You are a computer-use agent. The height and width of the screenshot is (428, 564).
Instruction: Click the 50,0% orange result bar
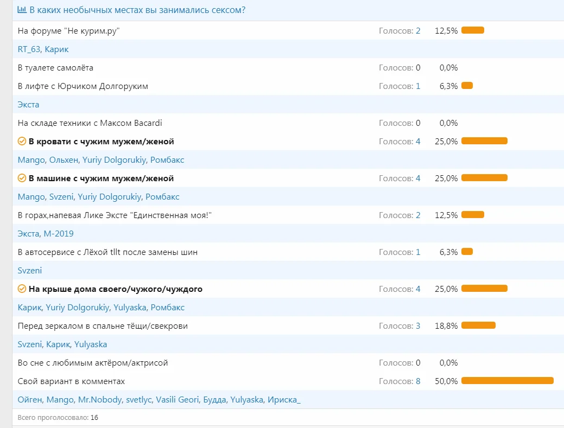pos(507,381)
